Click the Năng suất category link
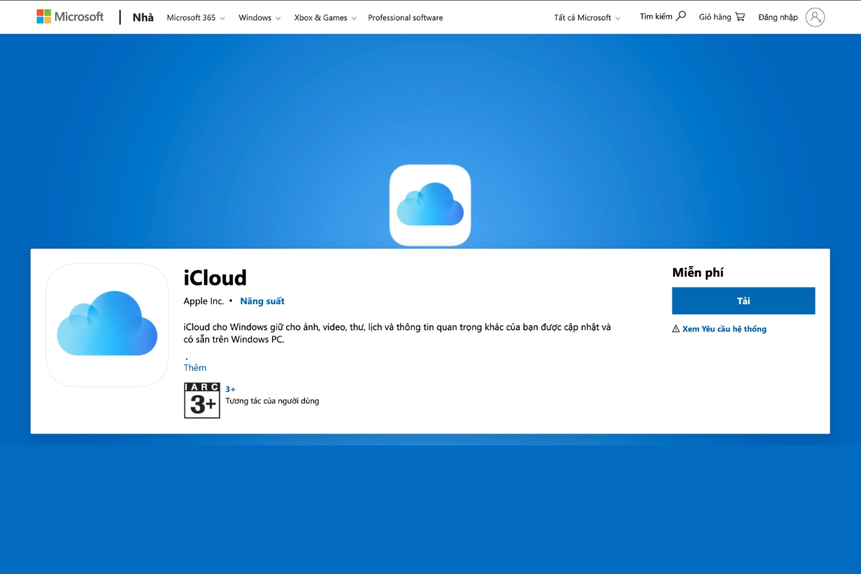Screen dimensions: 861x574 coord(262,301)
